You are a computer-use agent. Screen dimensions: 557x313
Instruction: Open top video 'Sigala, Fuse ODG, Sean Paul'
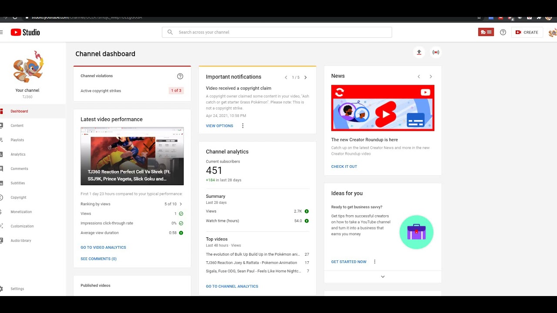pyautogui.click(x=253, y=271)
